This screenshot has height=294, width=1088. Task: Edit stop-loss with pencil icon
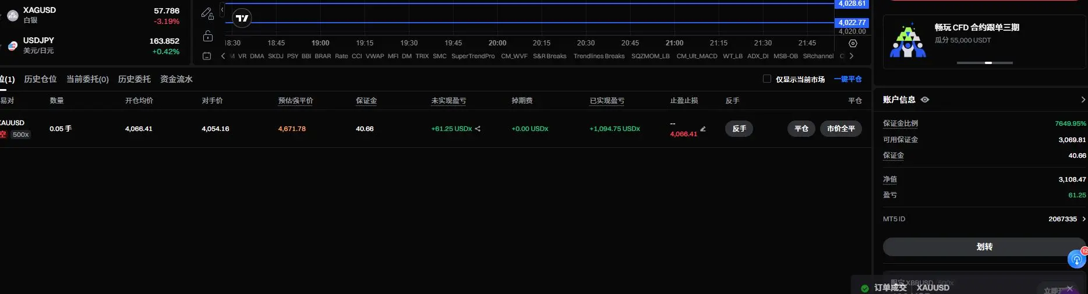point(703,129)
